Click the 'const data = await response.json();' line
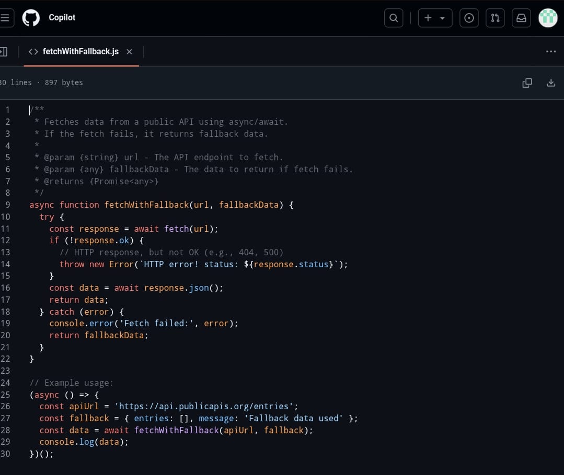This screenshot has height=475, width=564. 136,288
